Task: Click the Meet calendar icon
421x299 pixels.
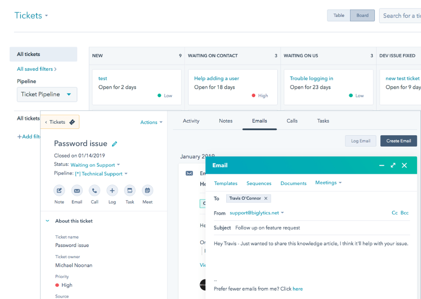Action: tap(147, 191)
